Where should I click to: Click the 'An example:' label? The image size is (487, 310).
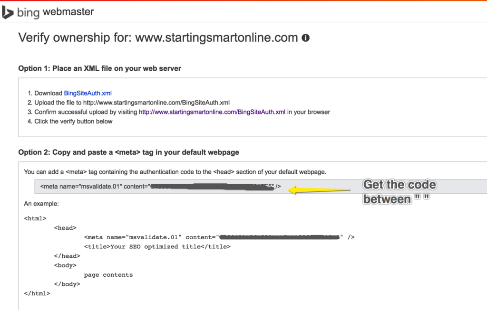(x=41, y=204)
